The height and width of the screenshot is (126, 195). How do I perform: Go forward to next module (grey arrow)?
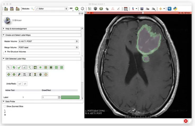click(x=82, y=9)
